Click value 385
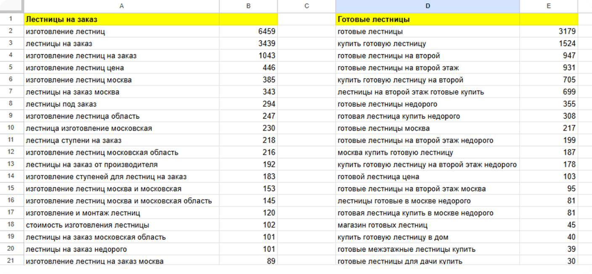The image size is (592, 274). click(x=248, y=80)
